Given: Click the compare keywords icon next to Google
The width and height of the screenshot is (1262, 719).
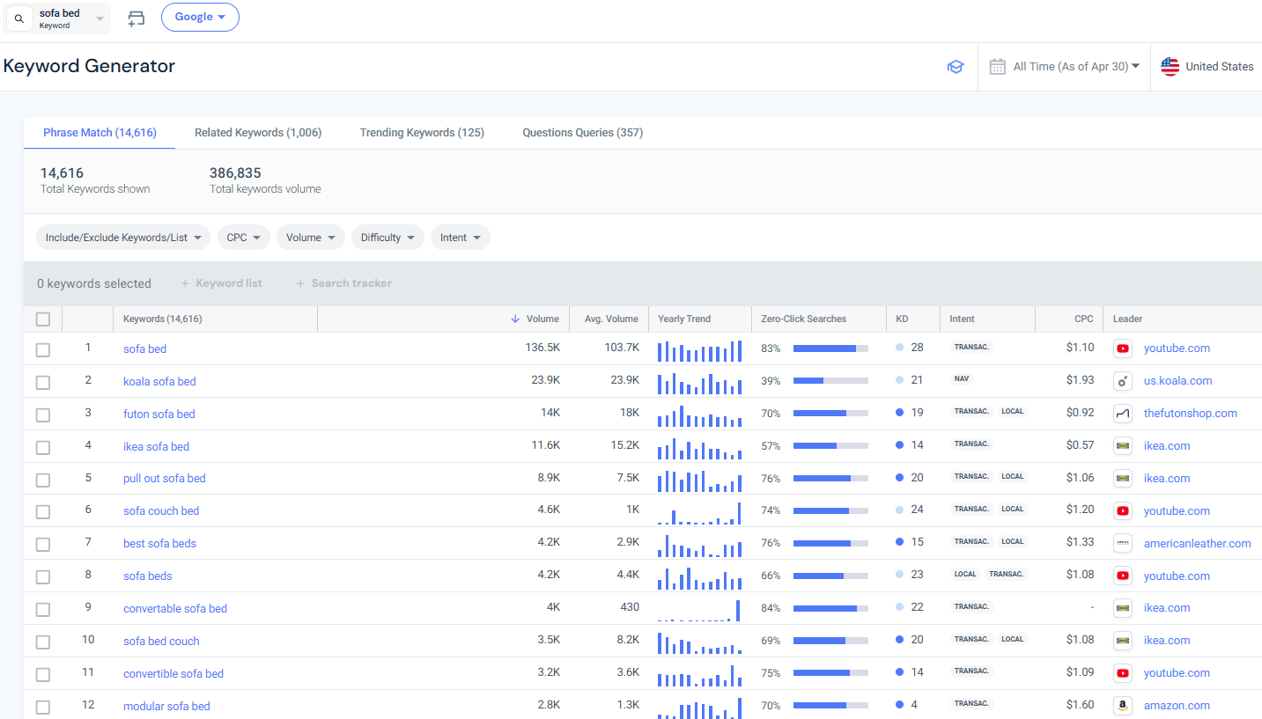Looking at the screenshot, I should point(136,18).
